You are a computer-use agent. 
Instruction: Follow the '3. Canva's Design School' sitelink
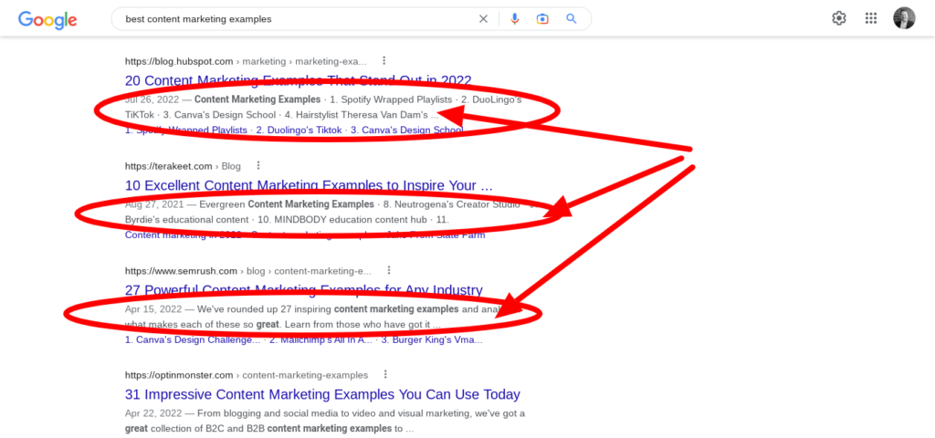tap(406, 130)
